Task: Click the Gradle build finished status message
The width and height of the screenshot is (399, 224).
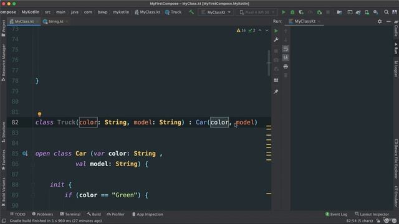Action: tap(55, 221)
